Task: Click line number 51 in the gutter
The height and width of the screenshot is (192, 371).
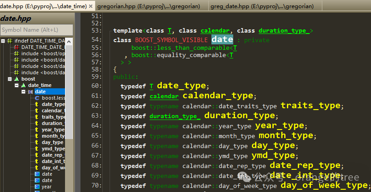Action: (x=96, y=16)
